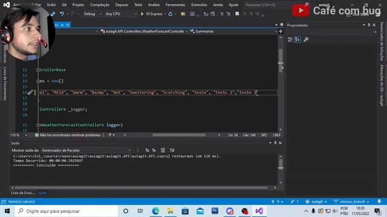Toggle auto-hide pin on the Propriedades panel

[369, 25]
